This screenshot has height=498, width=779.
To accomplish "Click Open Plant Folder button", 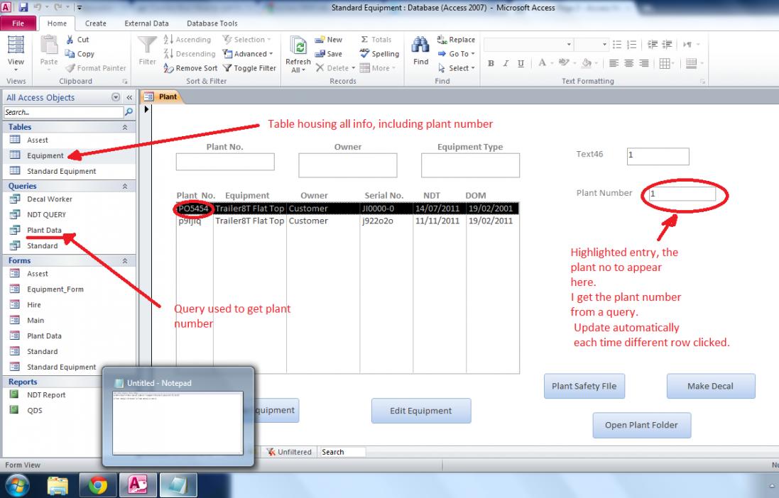I will pos(641,425).
